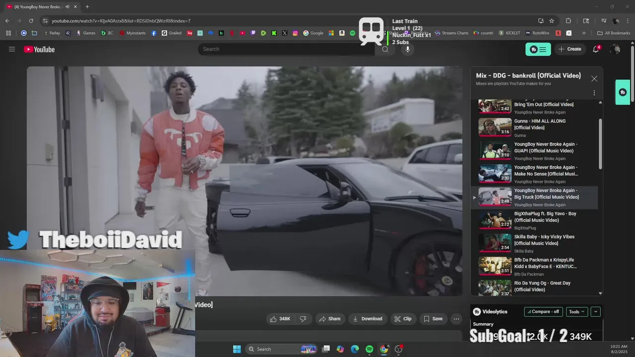
Task: Open the Streams Charts bookmark
Action: pyautogui.click(x=451, y=33)
